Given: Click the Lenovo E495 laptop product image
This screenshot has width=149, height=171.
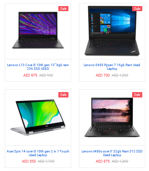Looking at the screenshot, I should click(x=112, y=31).
